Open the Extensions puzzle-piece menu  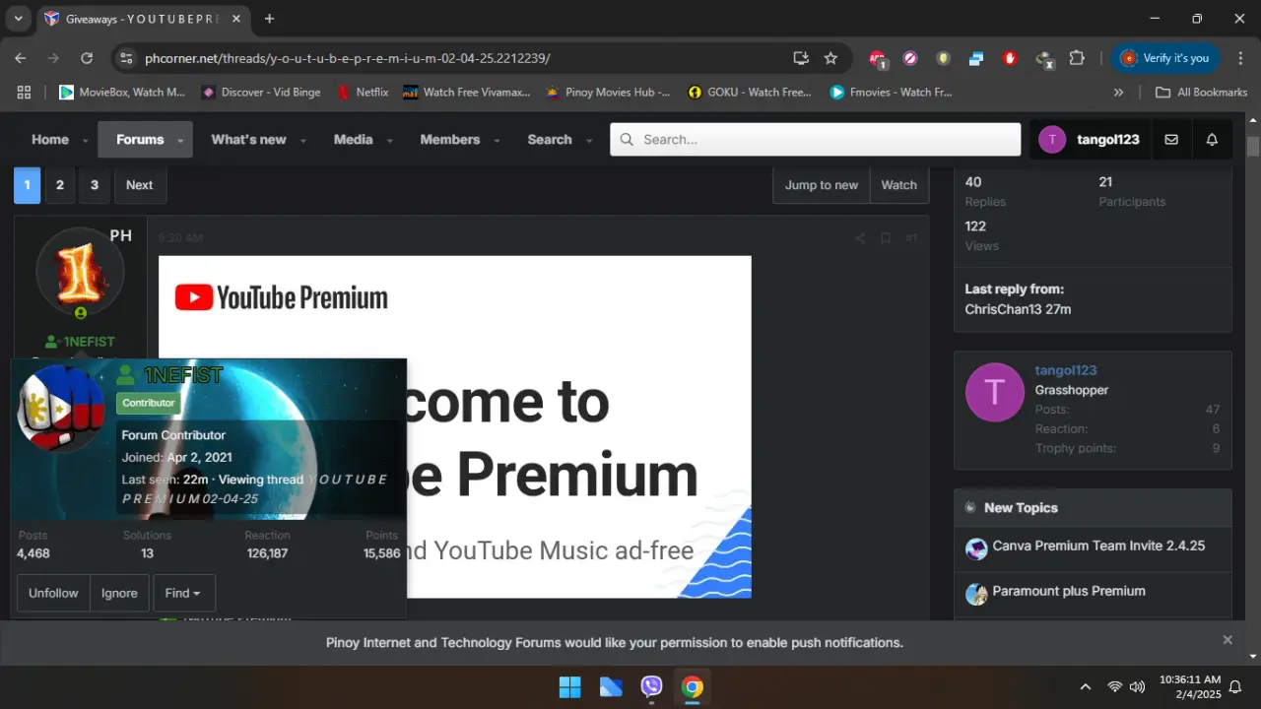(1077, 58)
